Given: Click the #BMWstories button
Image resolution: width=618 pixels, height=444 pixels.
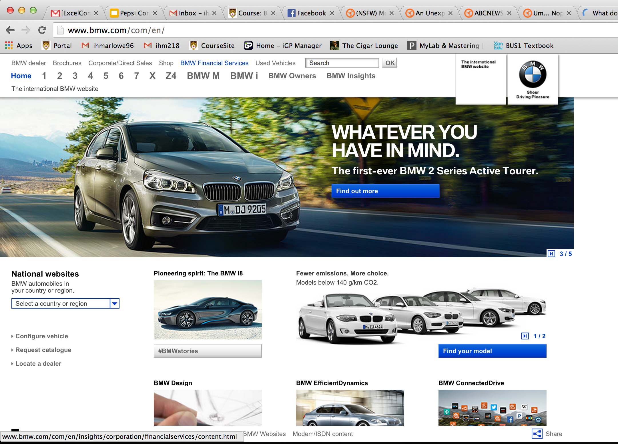Looking at the screenshot, I should [x=208, y=351].
